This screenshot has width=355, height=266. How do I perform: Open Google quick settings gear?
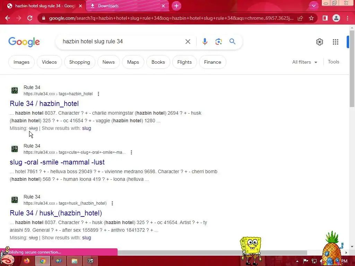(x=319, y=42)
